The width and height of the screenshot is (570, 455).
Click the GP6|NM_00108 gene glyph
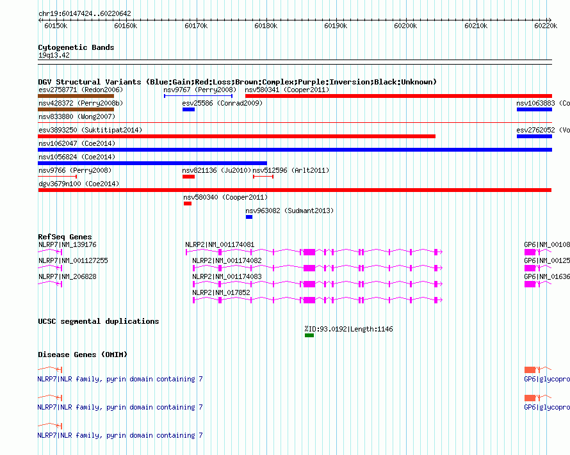point(538,252)
